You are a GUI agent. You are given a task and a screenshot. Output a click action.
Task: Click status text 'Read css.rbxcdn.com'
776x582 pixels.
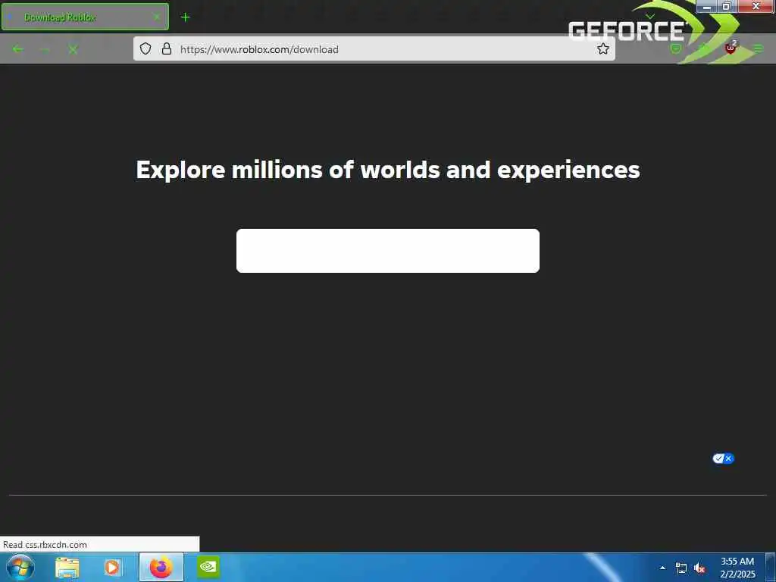(x=45, y=544)
